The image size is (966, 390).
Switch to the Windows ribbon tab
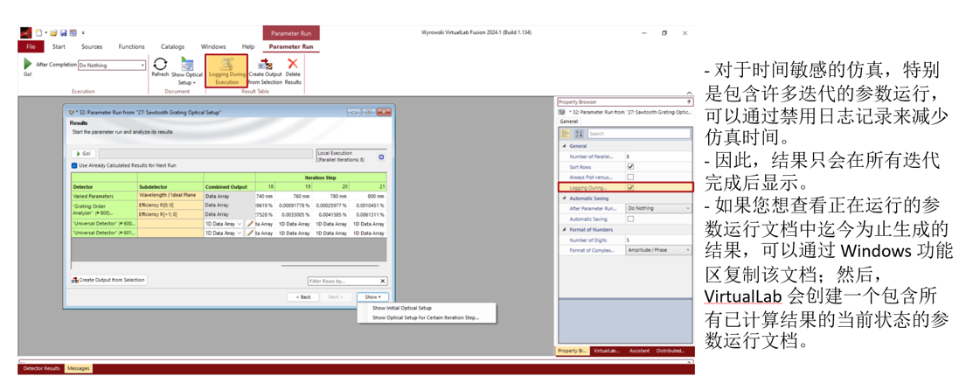tap(213, 46)
